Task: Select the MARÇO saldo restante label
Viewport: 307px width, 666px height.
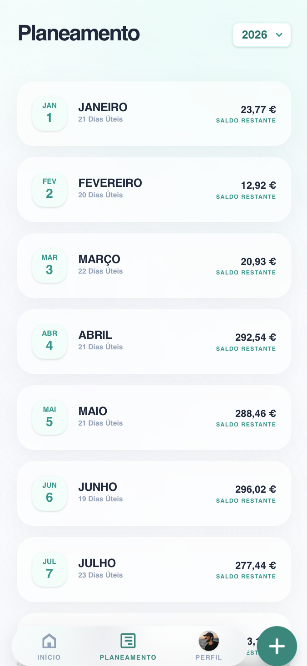Action: (x=246, y=273)
